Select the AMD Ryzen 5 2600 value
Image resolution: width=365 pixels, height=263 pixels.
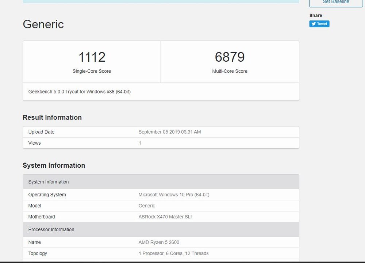(x=159, y=242)
